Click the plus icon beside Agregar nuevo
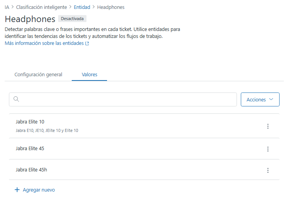The height and width of the screenshot is (202, 285). click(17, 190)
